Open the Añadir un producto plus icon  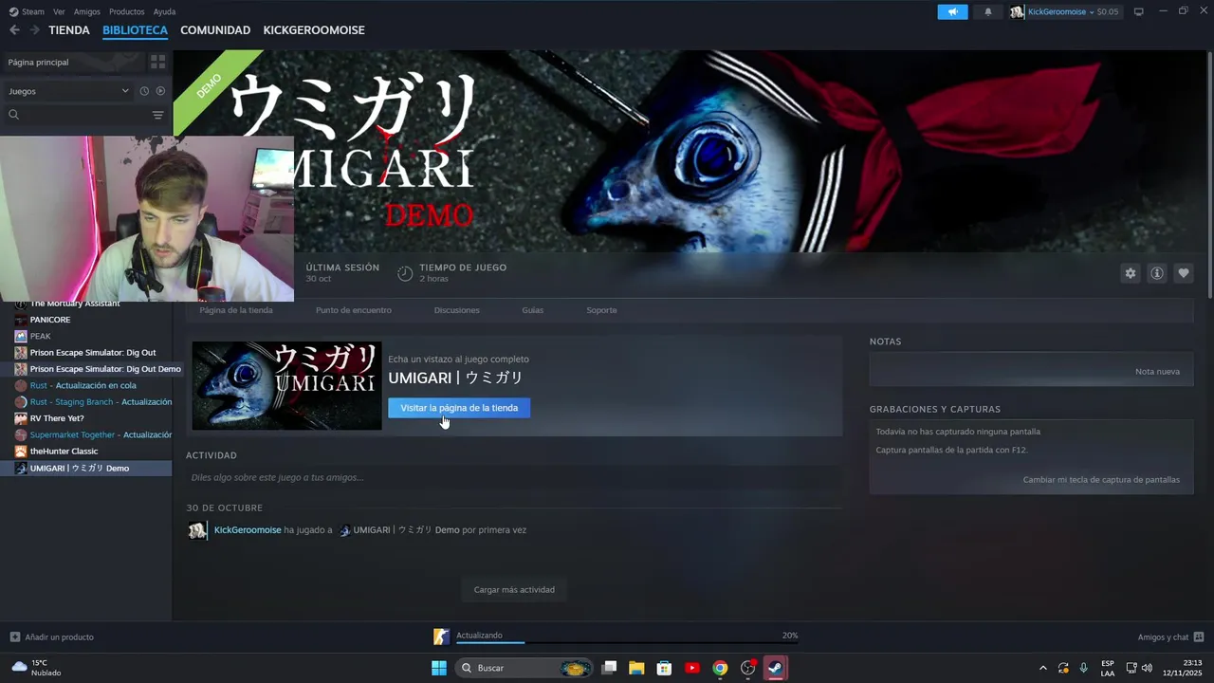tap(14, 637)
